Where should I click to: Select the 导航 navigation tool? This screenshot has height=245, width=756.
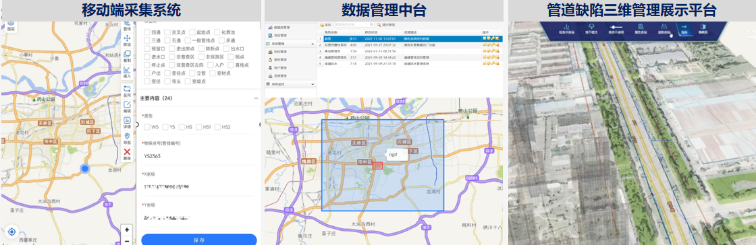coord(128,139)
